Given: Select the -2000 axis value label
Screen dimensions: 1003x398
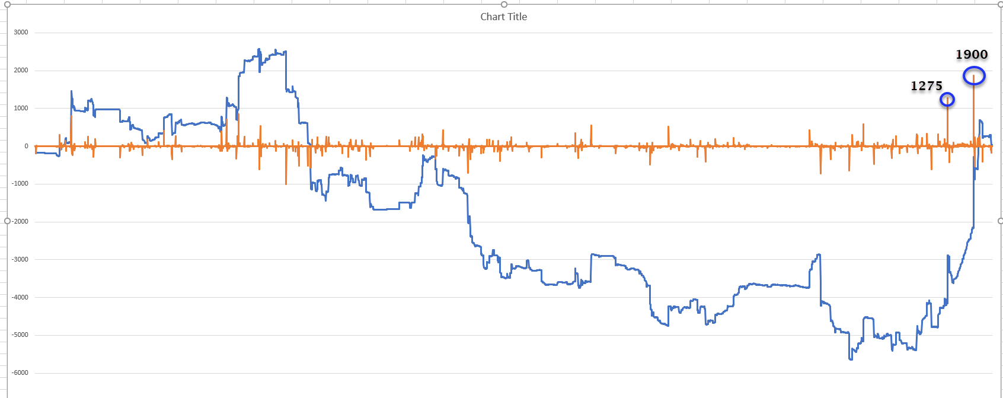Looking at the screenshot, I should [20, 221].
